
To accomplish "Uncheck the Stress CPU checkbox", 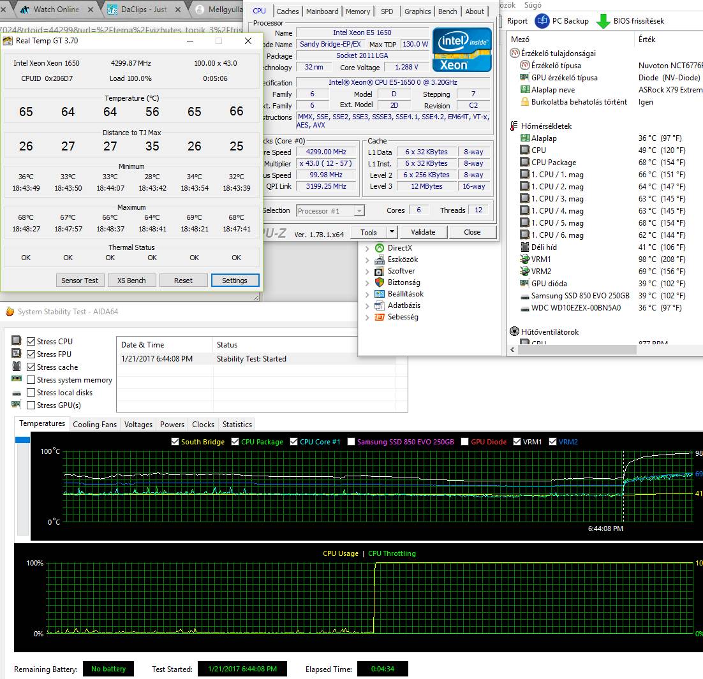I will coord(31,342).
